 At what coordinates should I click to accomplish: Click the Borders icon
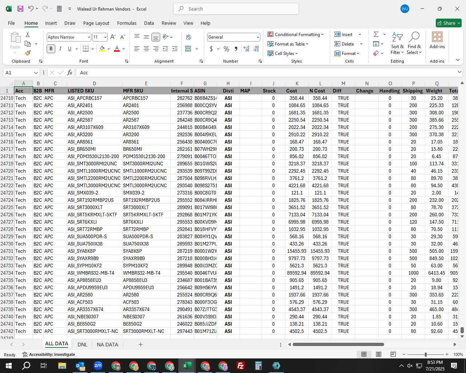pyautogui.click(x=86, y=48)
